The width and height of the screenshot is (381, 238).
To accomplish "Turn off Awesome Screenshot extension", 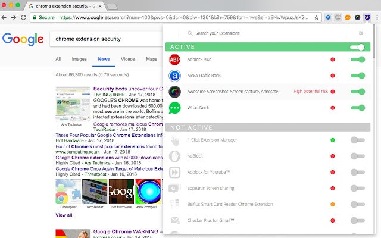I will (358, 92).
